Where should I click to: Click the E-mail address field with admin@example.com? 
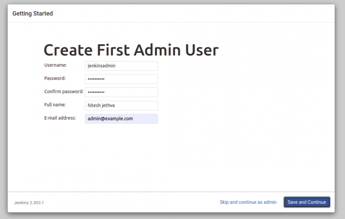[121, 119]
